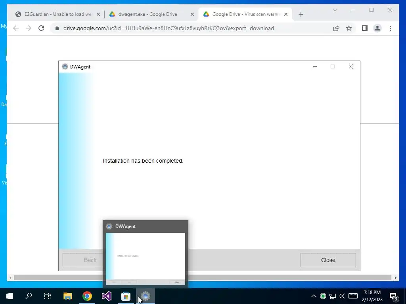Open Windows taskbar search
406x304 pixels.
[x=29, y=296]
